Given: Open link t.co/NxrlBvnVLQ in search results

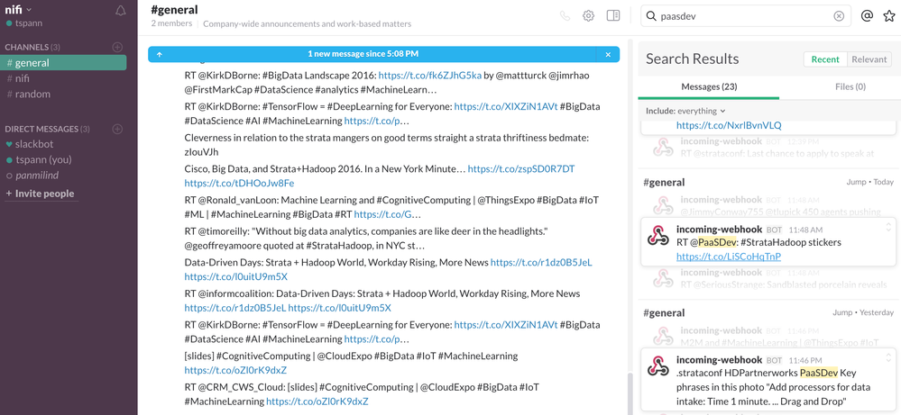Looking at the screenshot, I should [729, 125].
